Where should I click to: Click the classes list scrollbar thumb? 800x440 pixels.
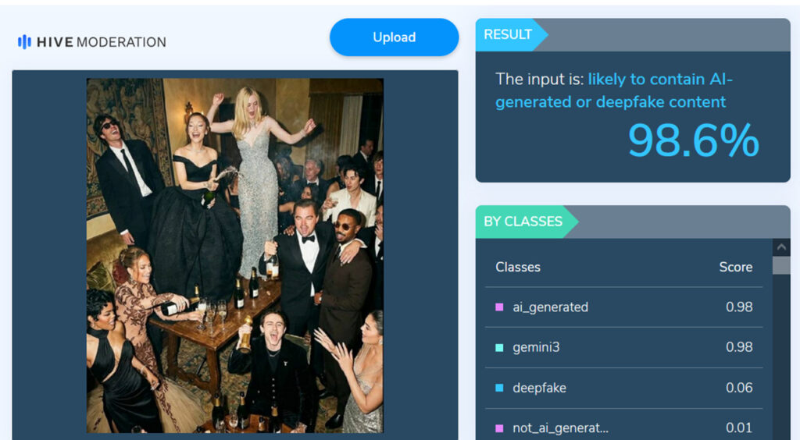tap(781, 265)
